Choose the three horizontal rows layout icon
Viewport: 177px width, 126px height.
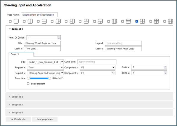coord(128,21)
